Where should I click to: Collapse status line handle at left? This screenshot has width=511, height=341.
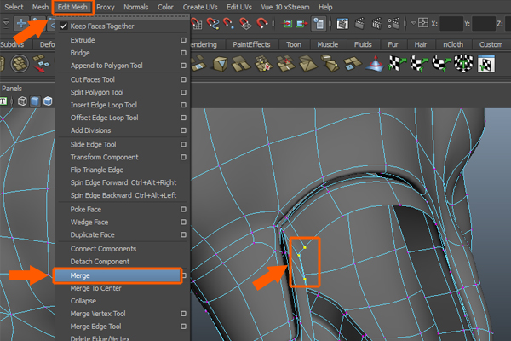coord(6,24)
